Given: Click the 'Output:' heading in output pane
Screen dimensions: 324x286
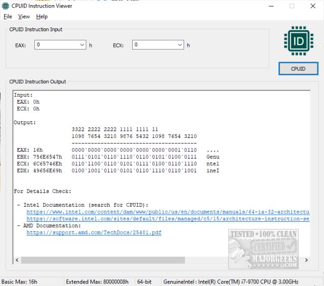Looking at the screenshot, I should 25,122.
